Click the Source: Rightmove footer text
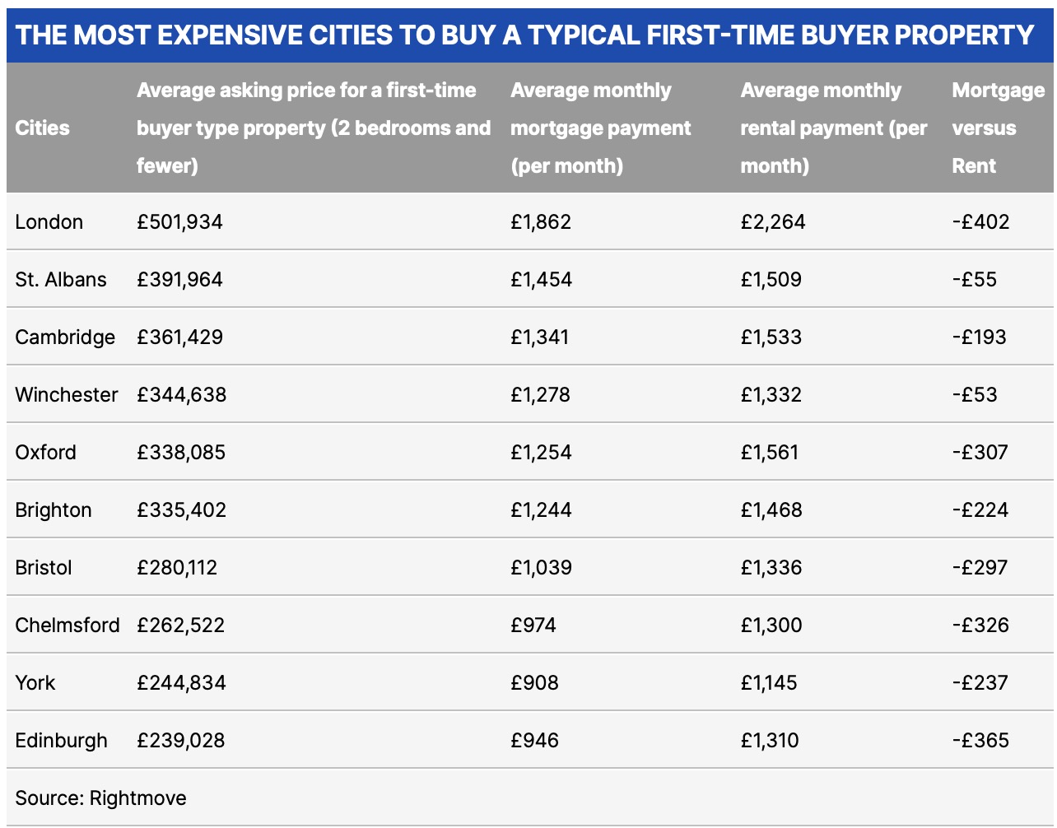 [x=100, y=798]
